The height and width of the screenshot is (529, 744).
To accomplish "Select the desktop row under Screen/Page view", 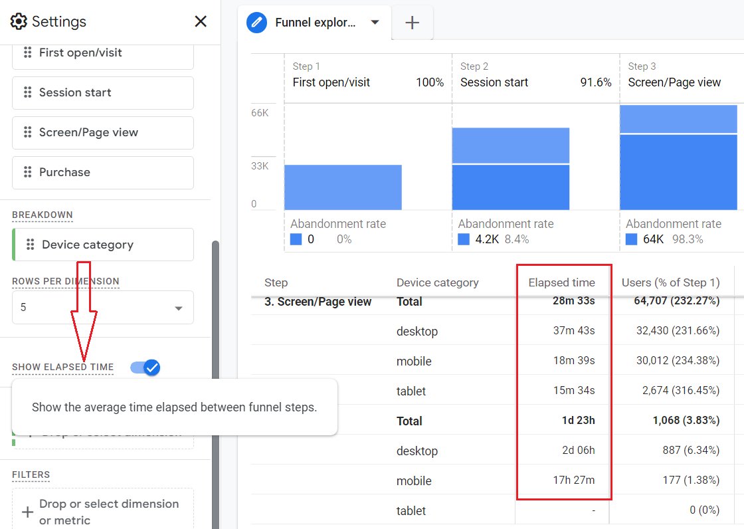I will [417, 331].
